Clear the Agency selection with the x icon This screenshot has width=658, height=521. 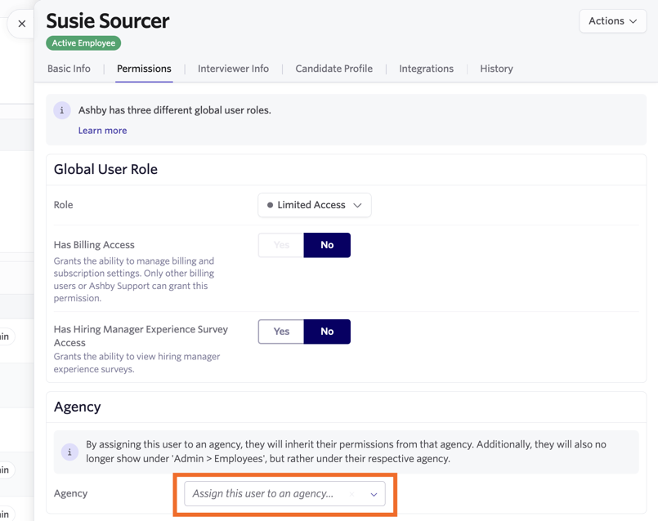pyautogui.click(x=352, y=494)
